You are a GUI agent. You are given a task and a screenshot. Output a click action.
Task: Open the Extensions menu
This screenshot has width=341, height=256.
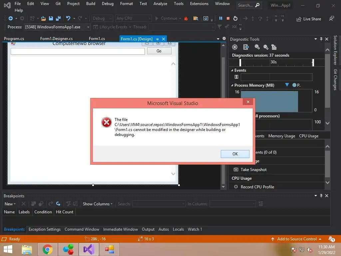199,4
